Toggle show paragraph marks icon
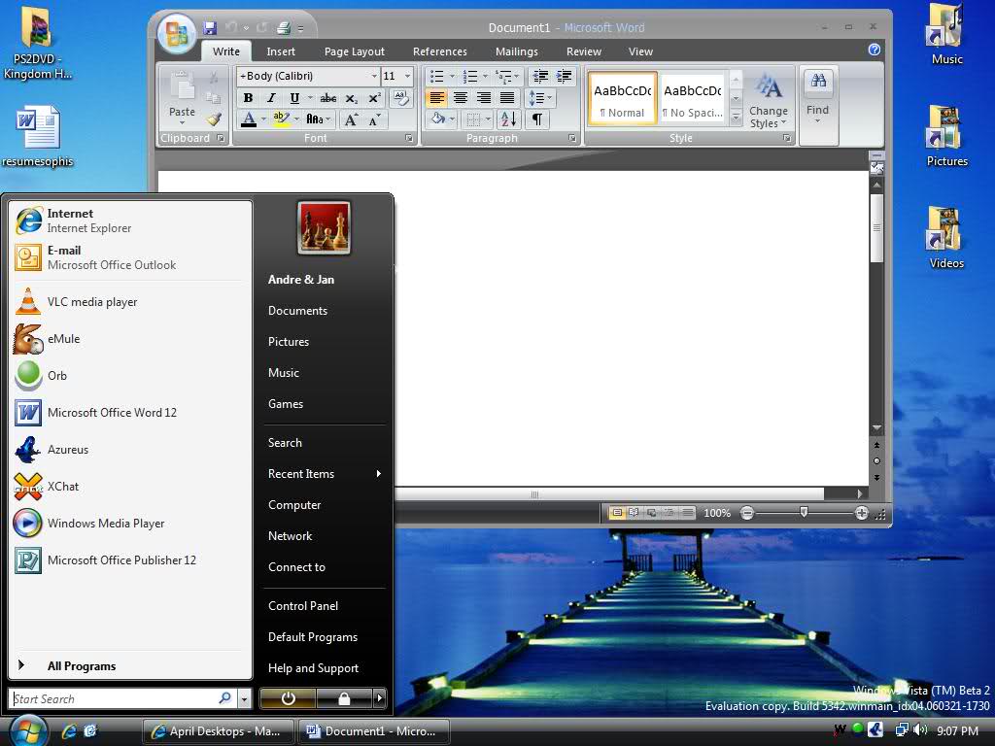 pyautogui.click(x=536, y=119)
